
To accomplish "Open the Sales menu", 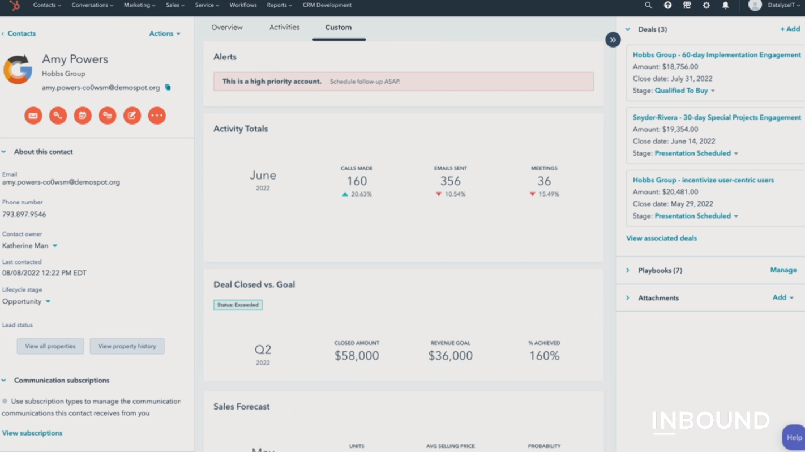I will pyautogui.click(x=175, y=5).
